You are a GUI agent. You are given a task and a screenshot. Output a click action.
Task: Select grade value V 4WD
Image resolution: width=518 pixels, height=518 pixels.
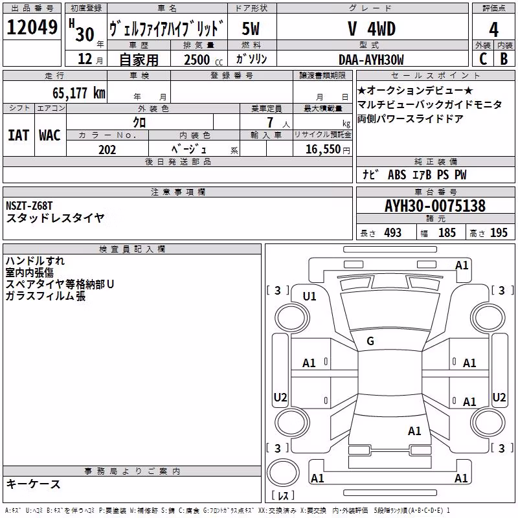coord(372,28)
